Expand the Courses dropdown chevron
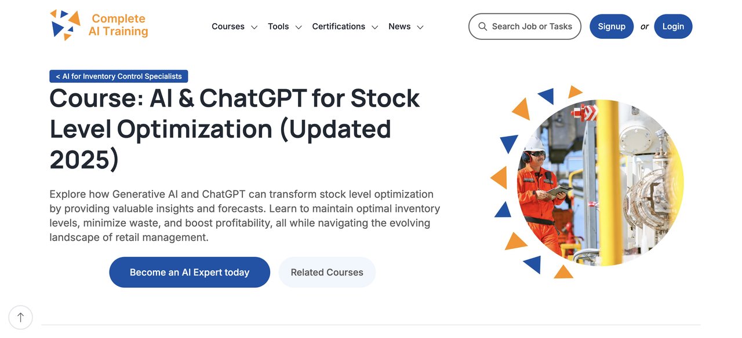Screen dimensions: 742x338 (254, 27)
